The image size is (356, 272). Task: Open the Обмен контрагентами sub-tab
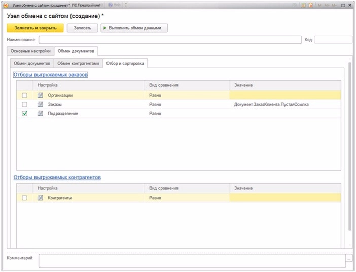tap(78, 64)
